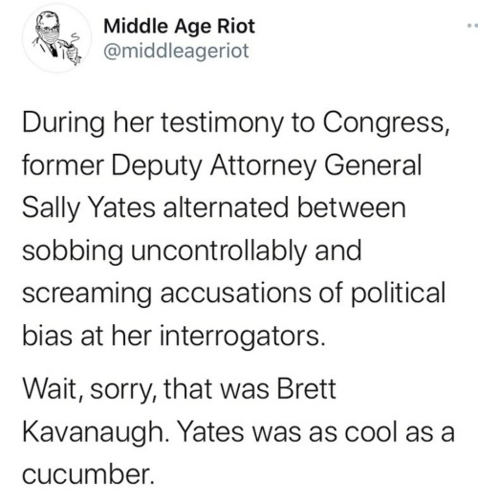Open the tweet's more options dots
The height and width of the screenshot is (502, 478).
pyautogui.click(x=472, y=25)
